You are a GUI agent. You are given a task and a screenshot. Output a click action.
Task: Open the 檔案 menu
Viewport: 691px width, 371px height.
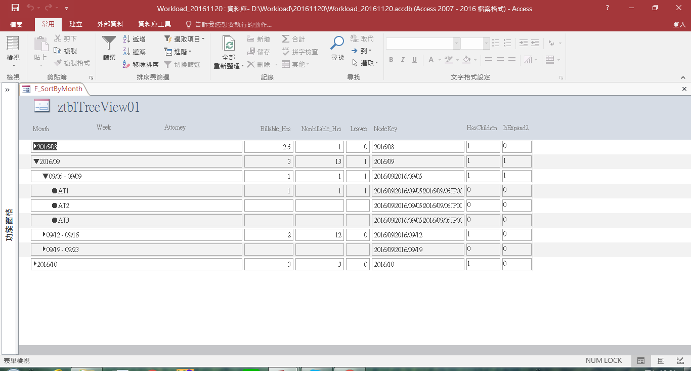click(16, 24)
